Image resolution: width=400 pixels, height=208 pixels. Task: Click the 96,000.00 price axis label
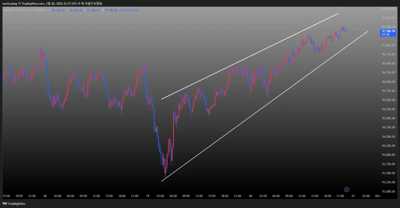pos(388,82)
